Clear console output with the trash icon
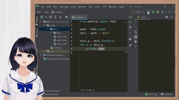Image resolution: width=179 pixels, height=100 pixels. [x=135, y=46]
